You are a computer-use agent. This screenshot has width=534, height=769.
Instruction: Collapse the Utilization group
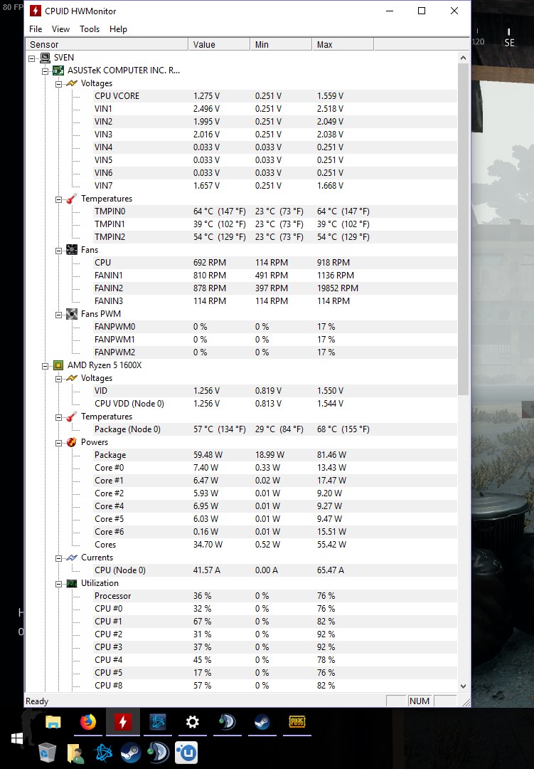[58, 583]
